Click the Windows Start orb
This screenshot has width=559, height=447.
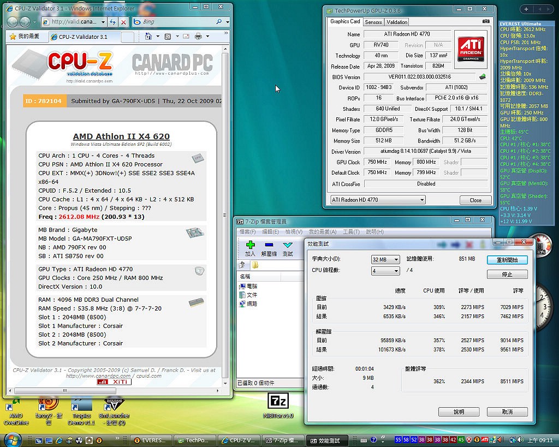coord(13,439)
